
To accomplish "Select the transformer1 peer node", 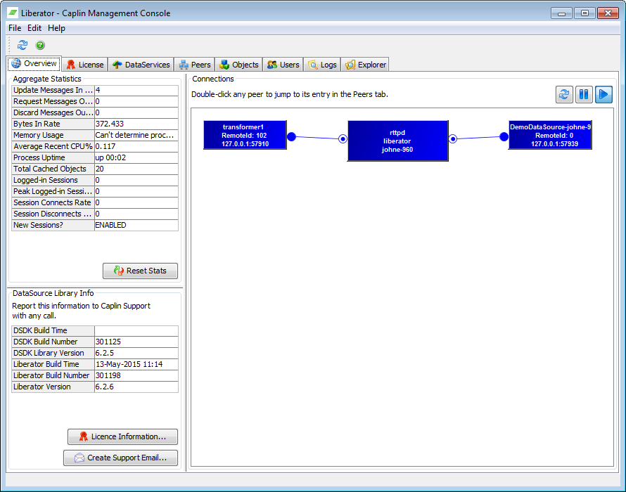I will 245,135.
